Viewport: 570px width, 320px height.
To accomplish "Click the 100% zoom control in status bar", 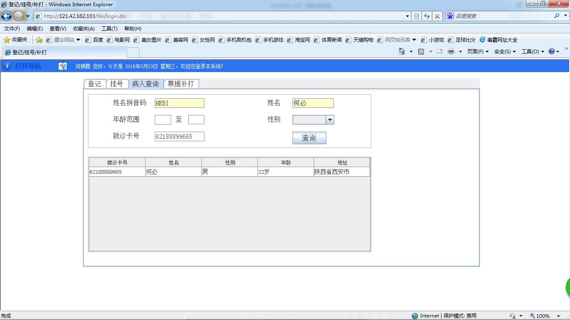I will (541, 315).
